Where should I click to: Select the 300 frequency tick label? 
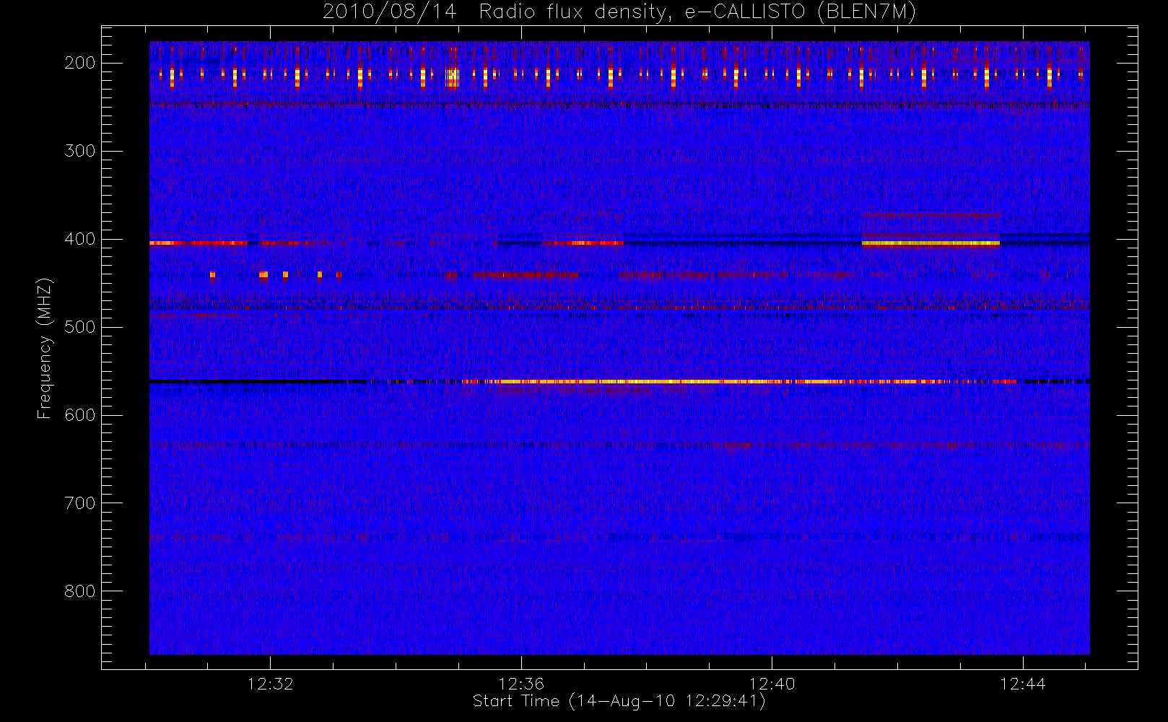79,151
